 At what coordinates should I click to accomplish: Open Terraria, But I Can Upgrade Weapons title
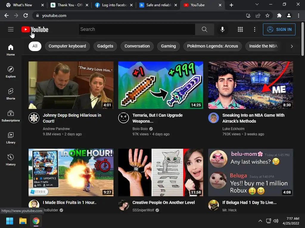(x=158, y=118)
